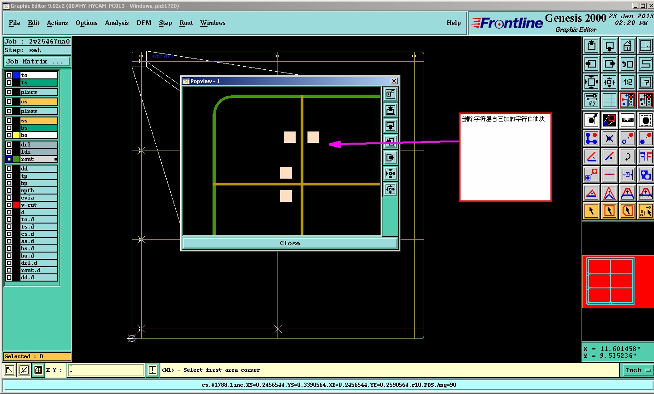Toggle the 'ts' layer checkbox

pos(9,83)
